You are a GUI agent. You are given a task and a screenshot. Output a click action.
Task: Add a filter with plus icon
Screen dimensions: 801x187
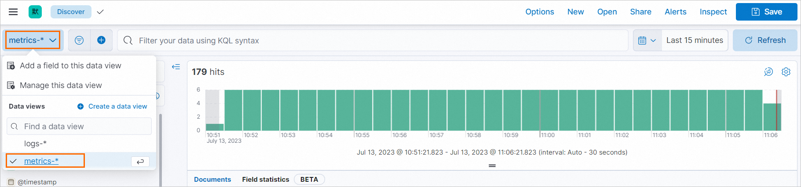[x=101, y=40]
